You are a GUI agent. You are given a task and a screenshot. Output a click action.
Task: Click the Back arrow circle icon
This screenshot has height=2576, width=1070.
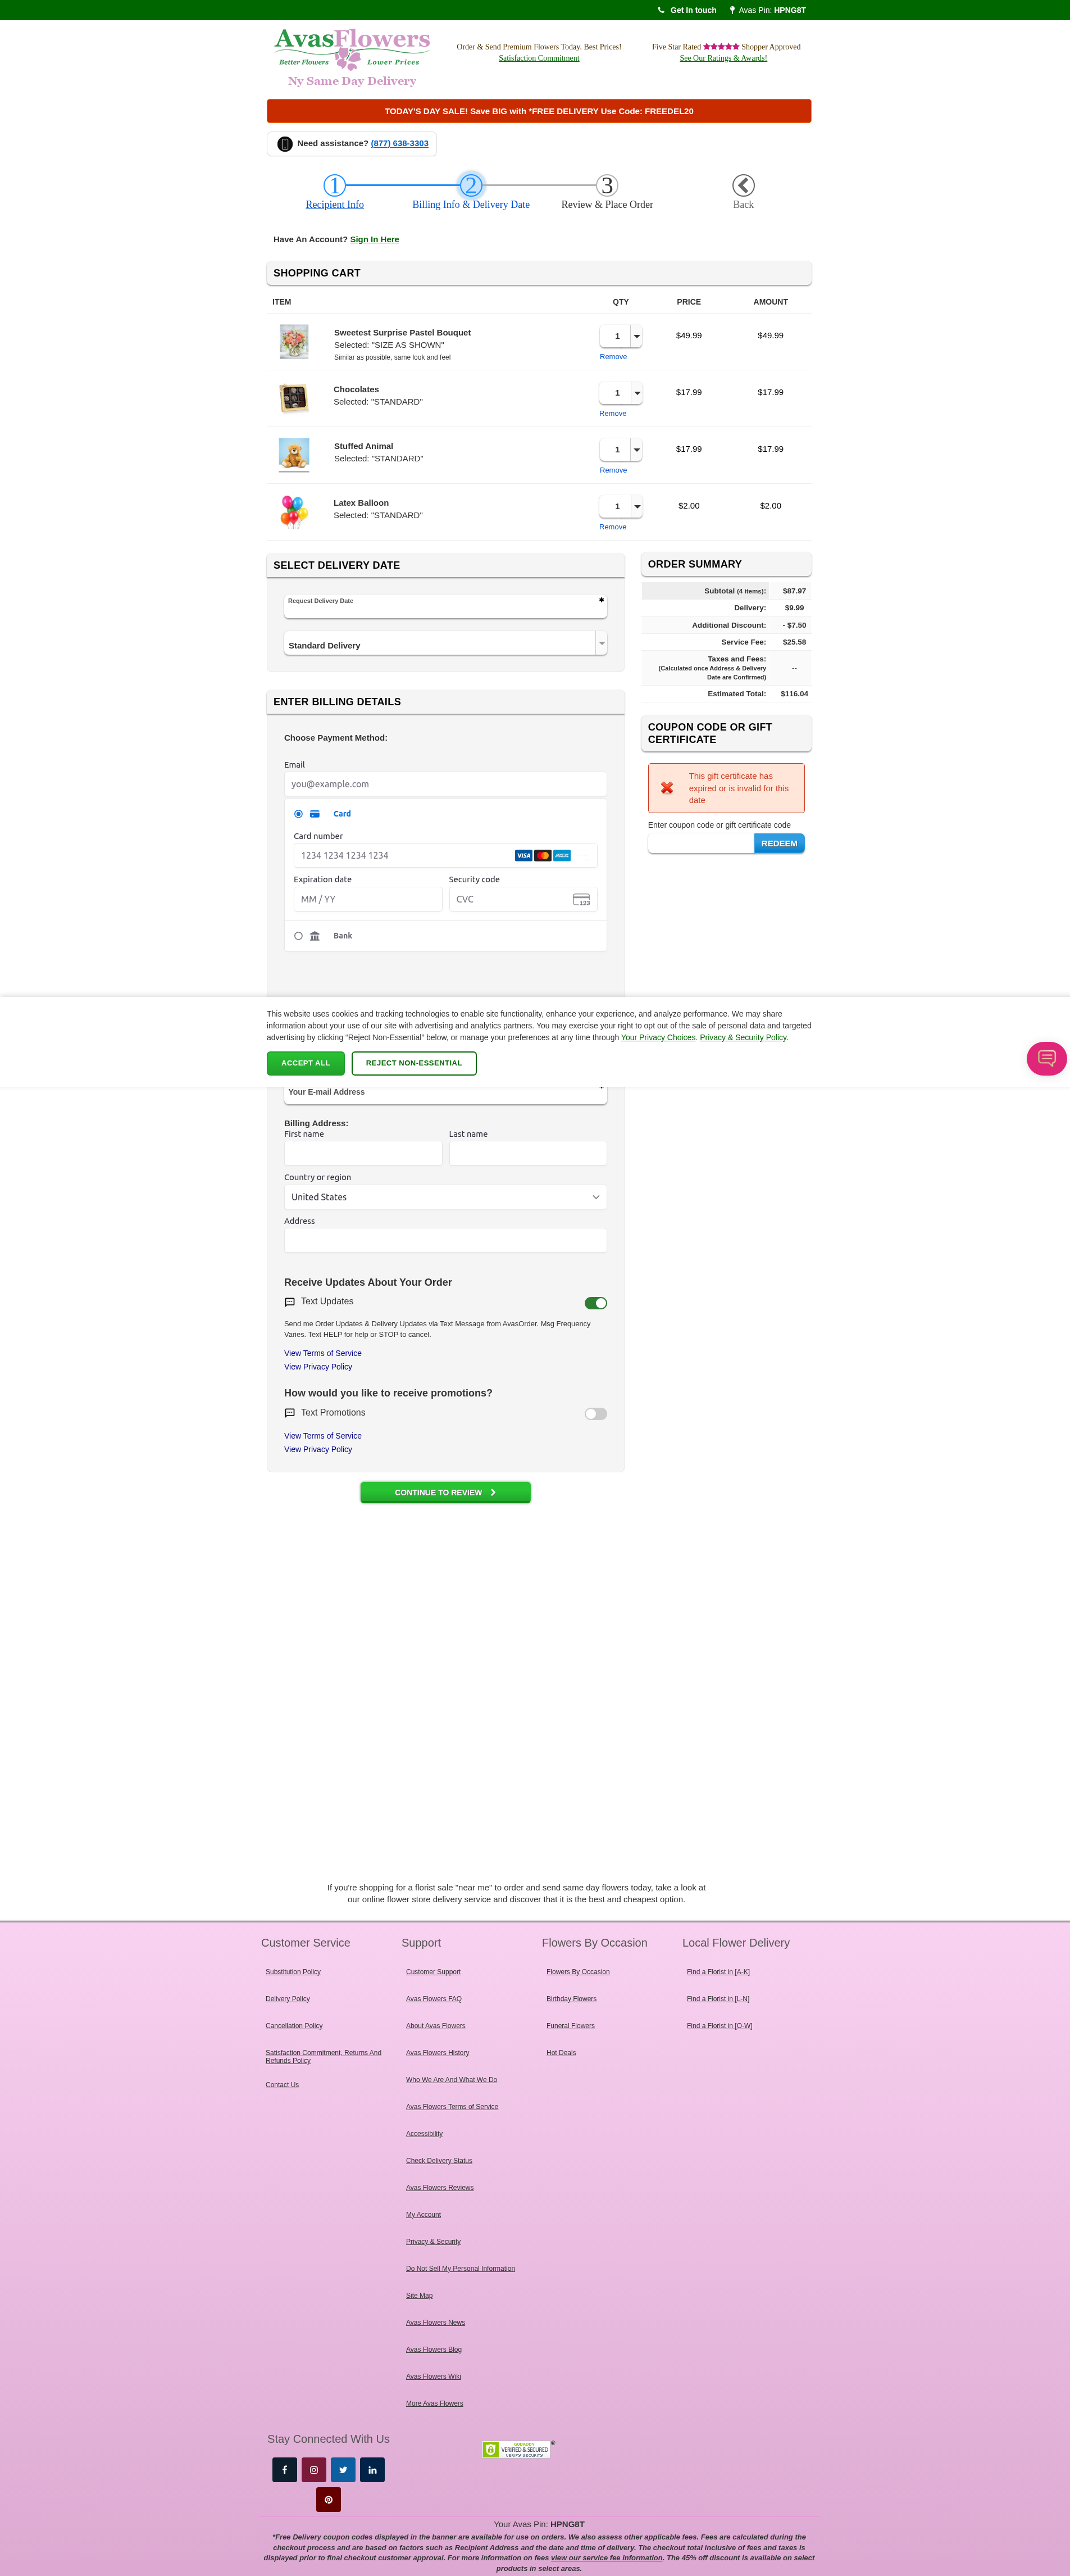tap(743, 185)
